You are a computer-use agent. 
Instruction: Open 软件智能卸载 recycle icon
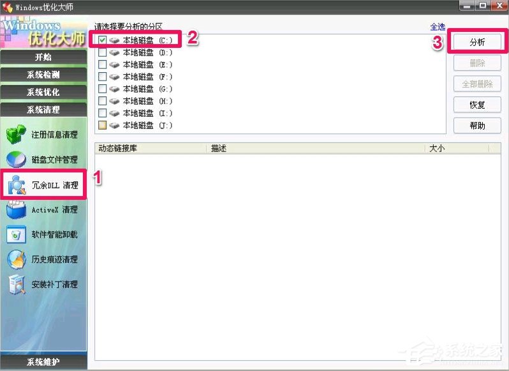pyautogui.click(x=16, y=234)
